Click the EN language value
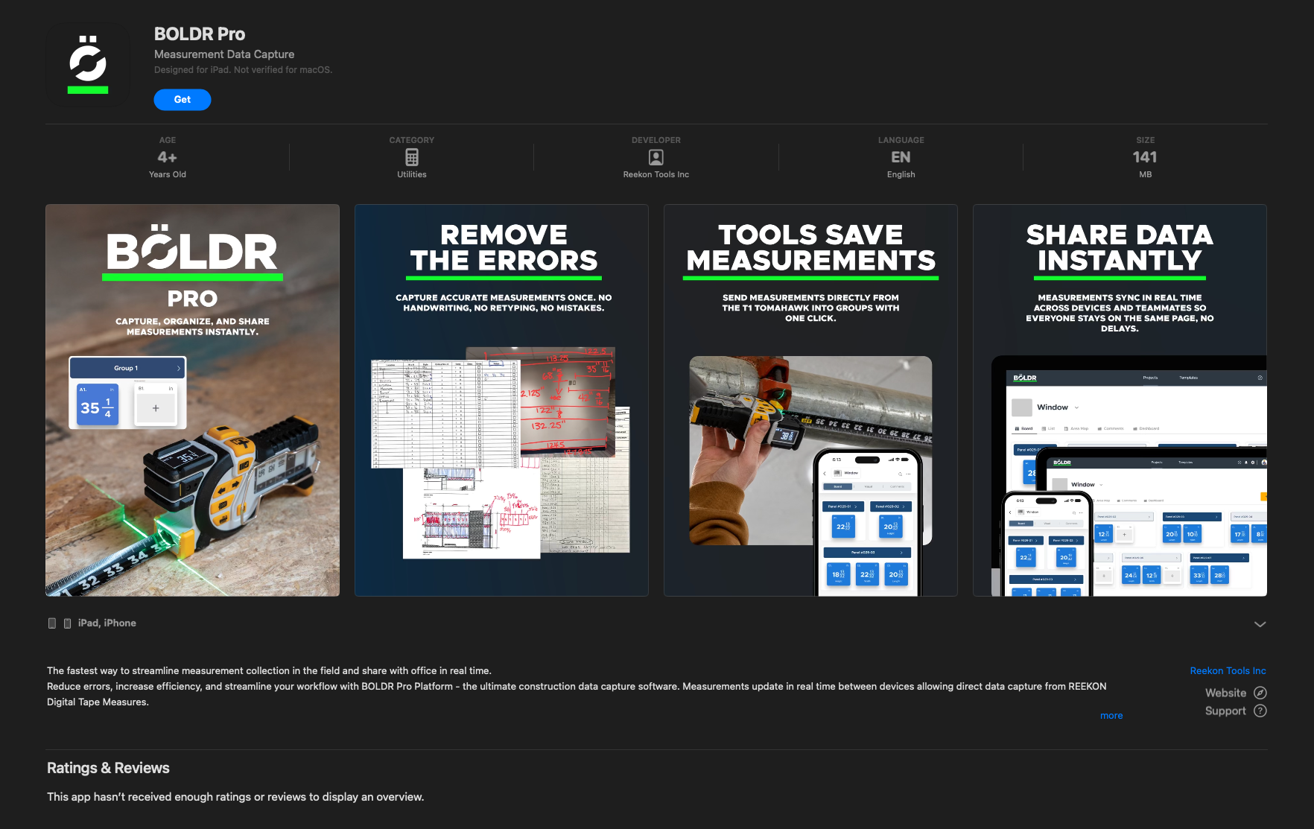Screen dimensions: 1314x829 click(x=901, y=157)
